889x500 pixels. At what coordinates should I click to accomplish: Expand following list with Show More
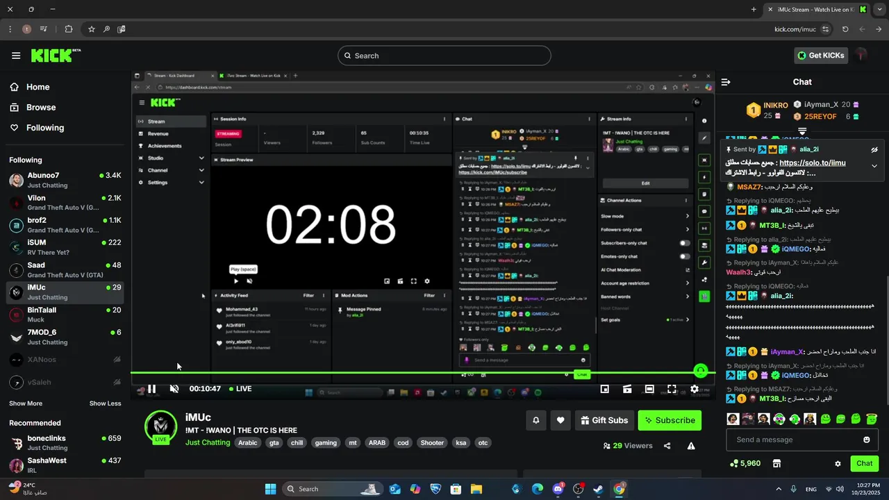coord(26,403)
